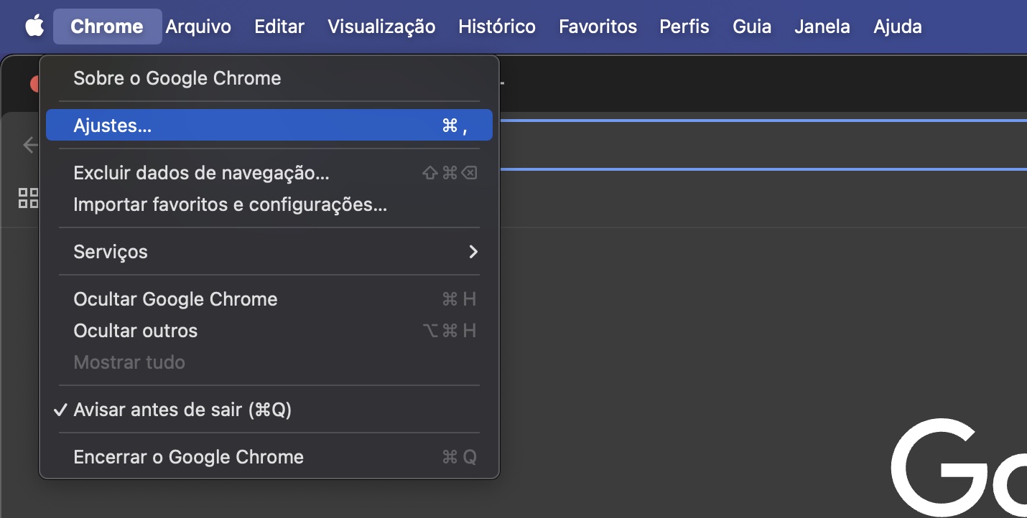Open the Janela menu
This screenshot has width=1027, height=518.
tap(822, 27)
